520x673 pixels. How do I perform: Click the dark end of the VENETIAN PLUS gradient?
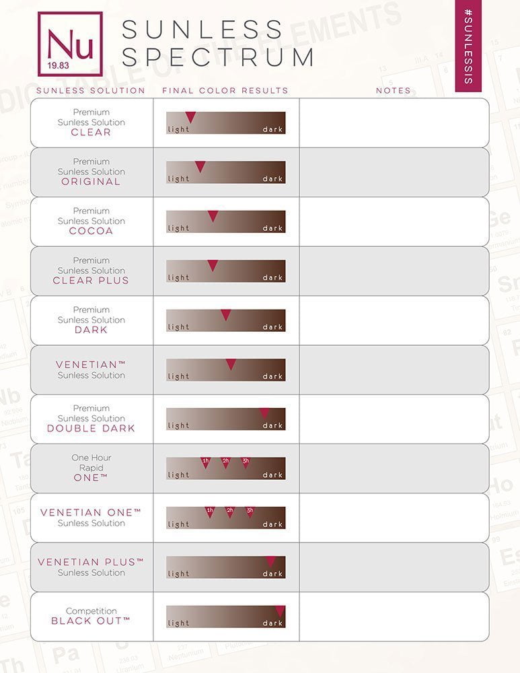click(x=273, y=573)
